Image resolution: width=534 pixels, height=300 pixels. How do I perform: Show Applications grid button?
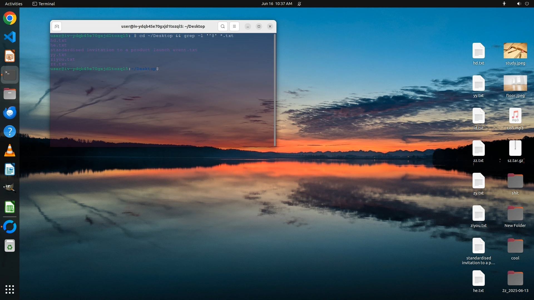(x=10, y=289)
